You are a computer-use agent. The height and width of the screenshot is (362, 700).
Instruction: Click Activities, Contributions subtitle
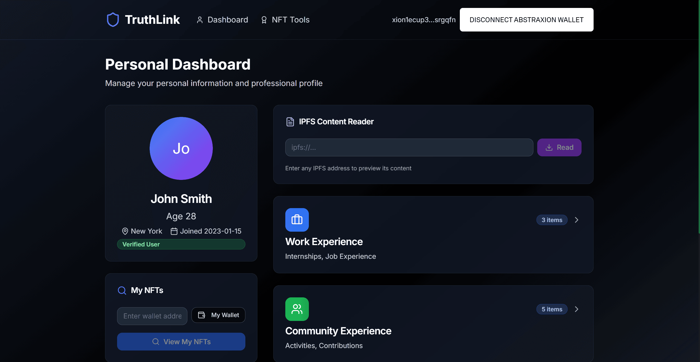324,346
